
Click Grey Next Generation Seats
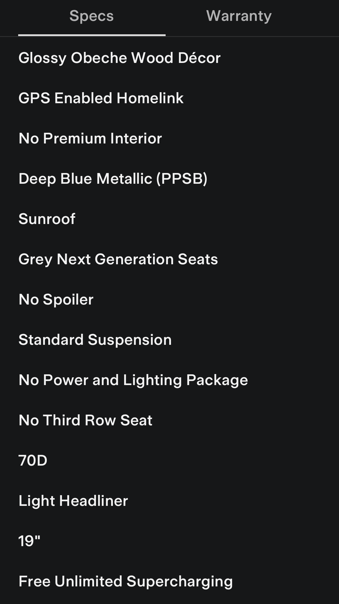(x=118, y=259)
